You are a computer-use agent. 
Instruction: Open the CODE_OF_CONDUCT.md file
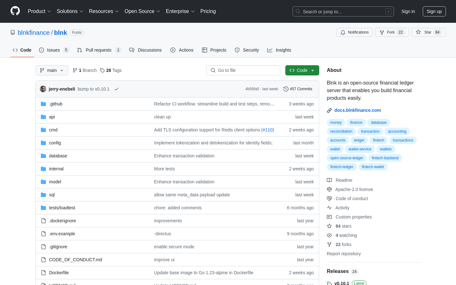75,260
